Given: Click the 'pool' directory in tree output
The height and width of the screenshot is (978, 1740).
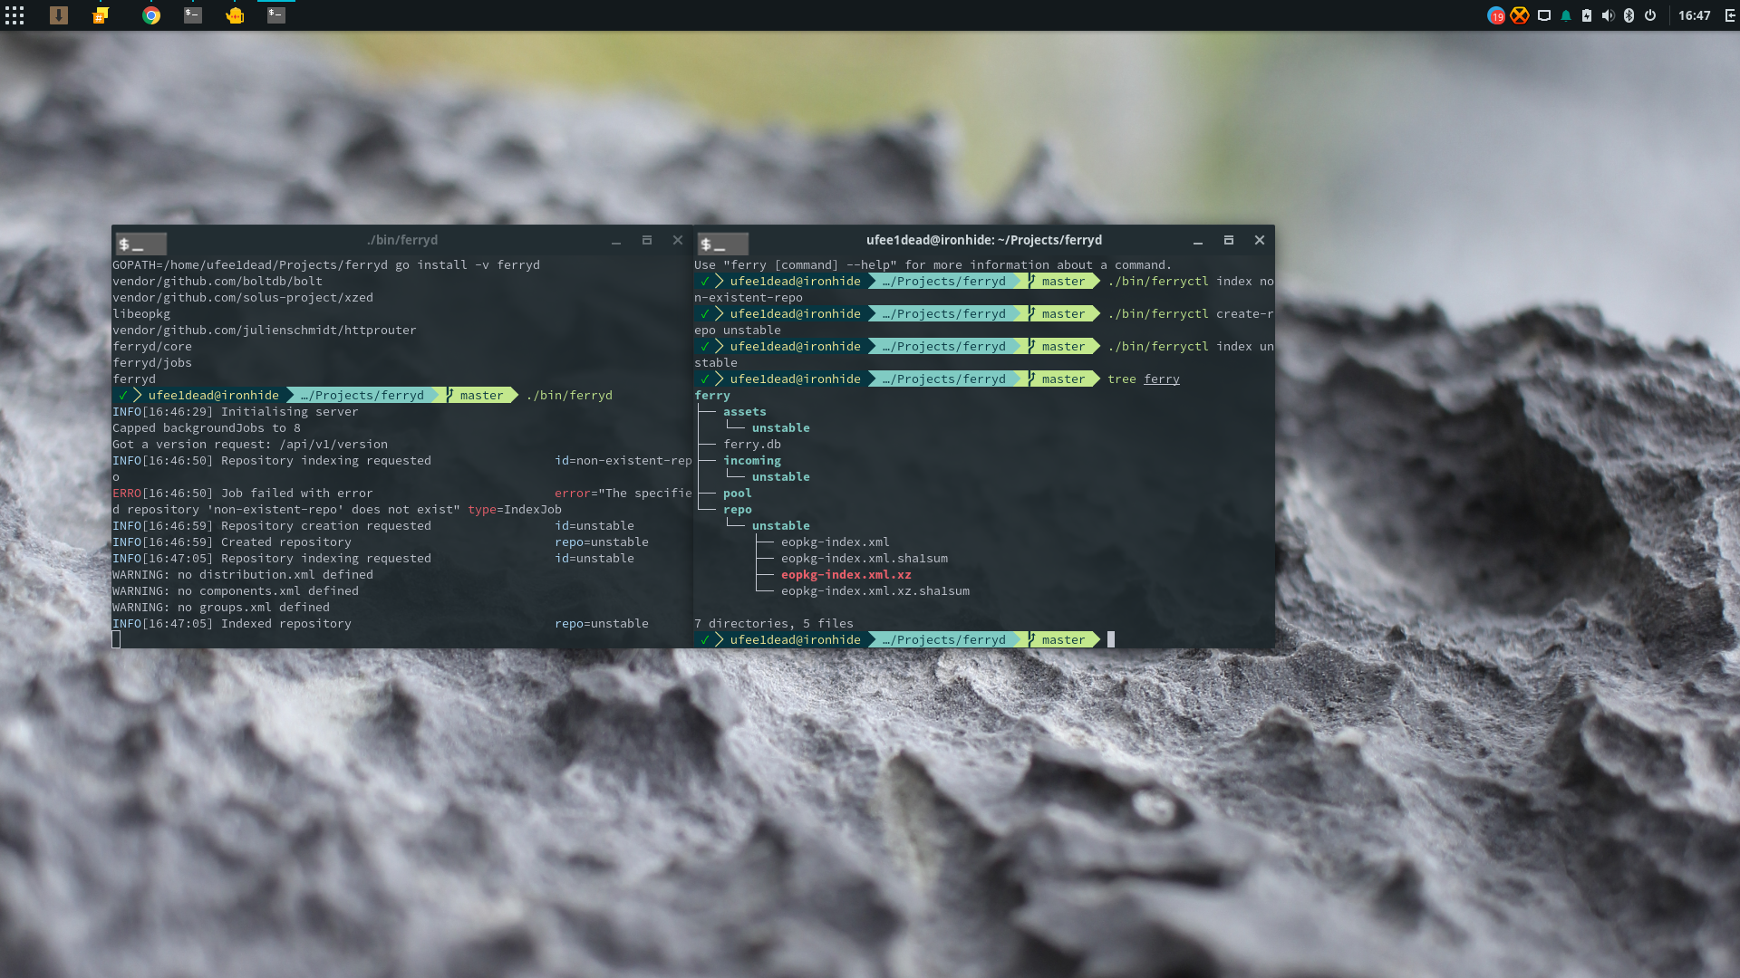Looking at the screenshot, I should [x=738, y=494].
